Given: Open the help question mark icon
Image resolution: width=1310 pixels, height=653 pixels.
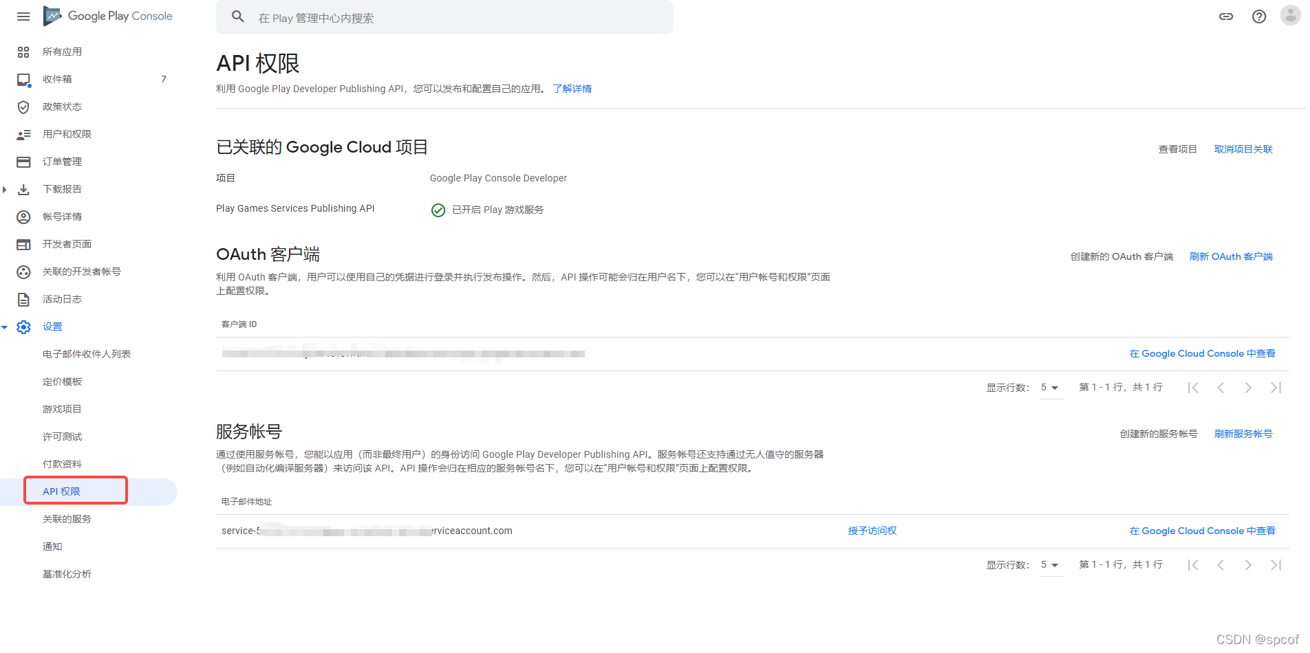Looking at the screenshot, I should [1259, 16].
